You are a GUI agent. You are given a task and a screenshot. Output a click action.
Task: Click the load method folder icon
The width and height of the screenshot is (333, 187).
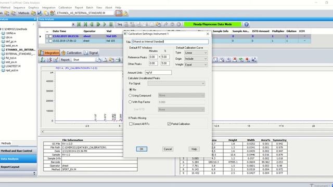pyautogui.click(x=33, y=13)
